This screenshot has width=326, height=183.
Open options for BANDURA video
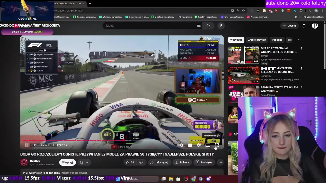302,88
